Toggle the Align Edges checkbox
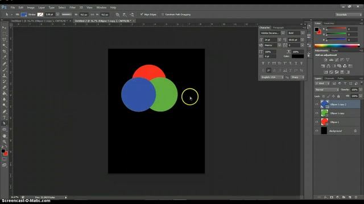Screen dimensions: 364x204 142,15
